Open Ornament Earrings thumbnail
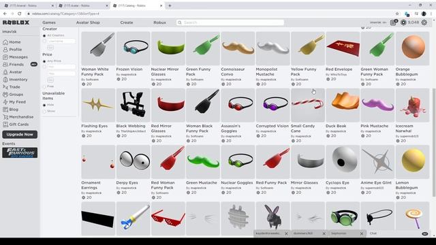This screenshot has width=436, height=245. (x=98, y=162)
